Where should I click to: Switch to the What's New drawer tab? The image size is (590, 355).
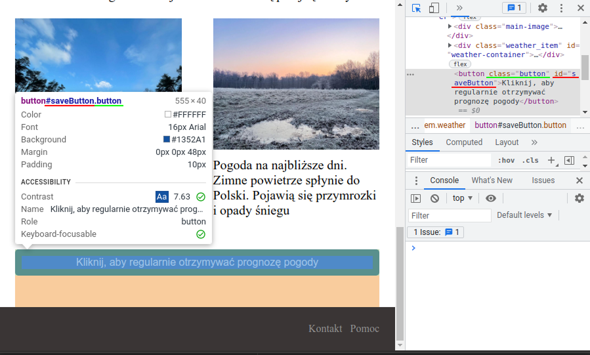[x=492, y=180]
